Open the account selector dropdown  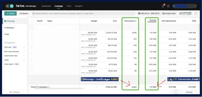tap(184, 6)
